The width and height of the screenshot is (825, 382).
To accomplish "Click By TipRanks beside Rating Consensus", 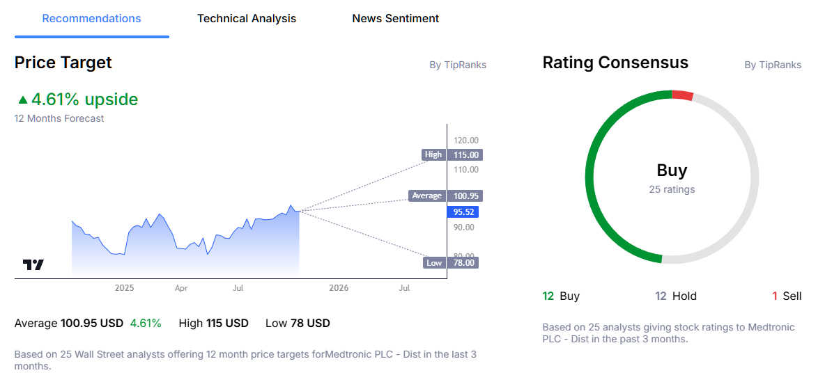I will (772, 65).
